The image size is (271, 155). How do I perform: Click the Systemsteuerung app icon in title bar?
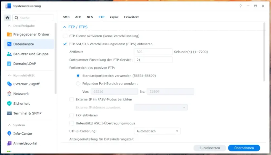tap(8, 6)
